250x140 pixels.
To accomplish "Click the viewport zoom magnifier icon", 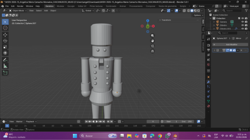I will pyautogui.click(x=152, y=35).
